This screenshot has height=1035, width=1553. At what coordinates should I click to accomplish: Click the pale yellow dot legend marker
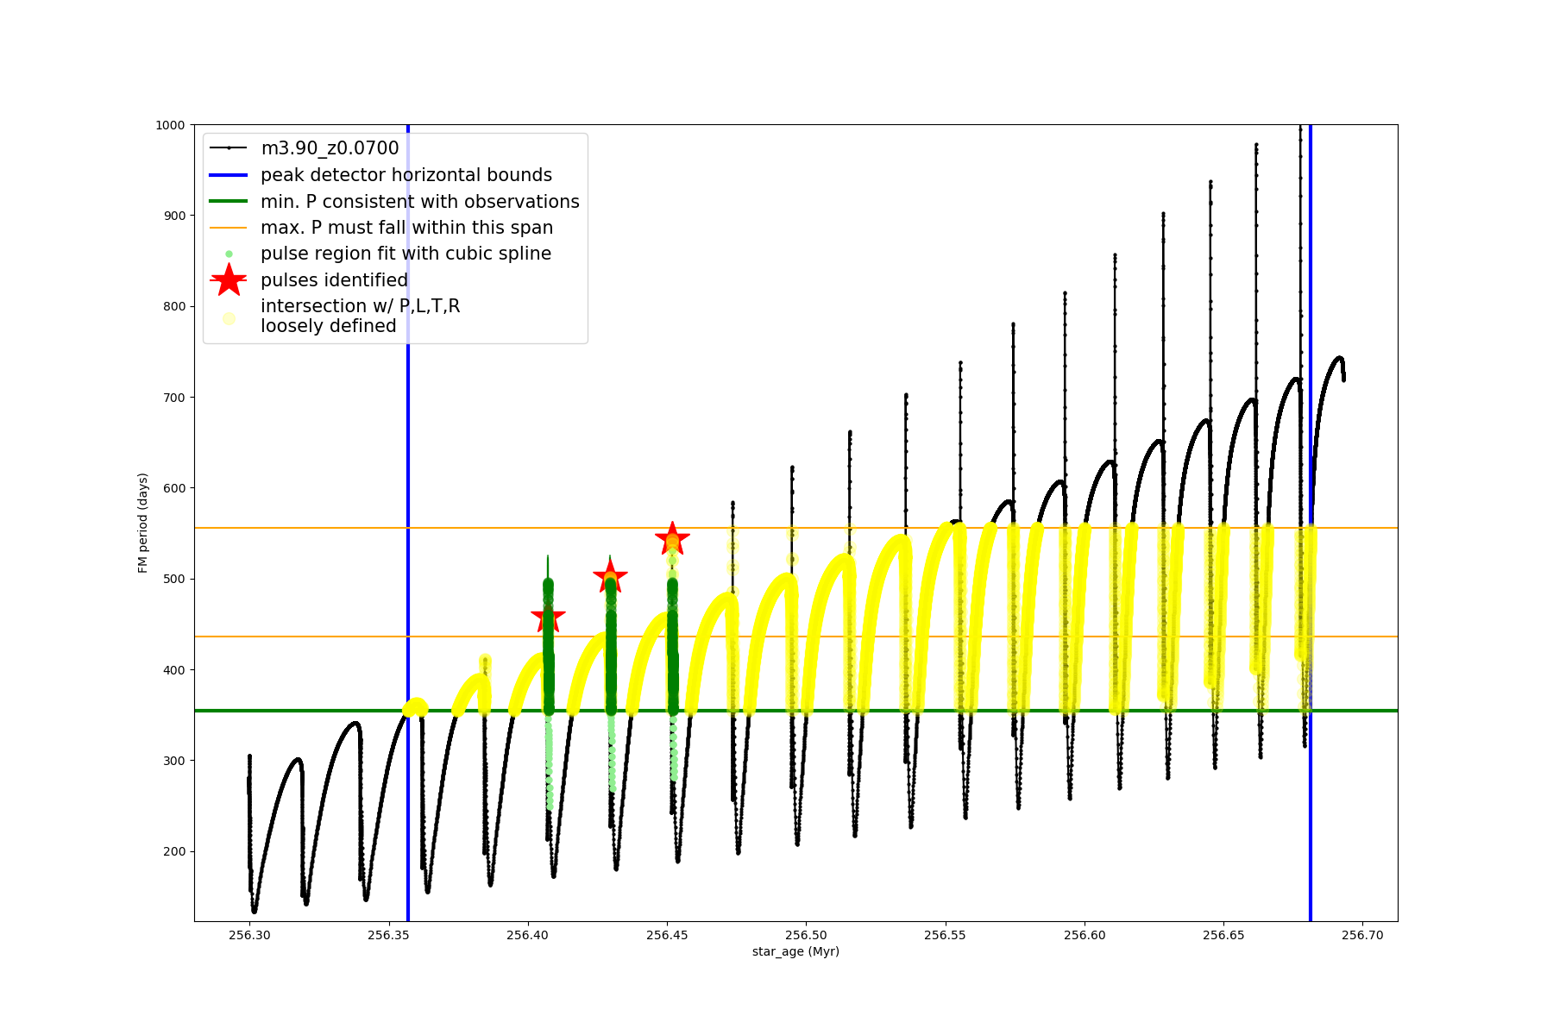coord(229,318)
